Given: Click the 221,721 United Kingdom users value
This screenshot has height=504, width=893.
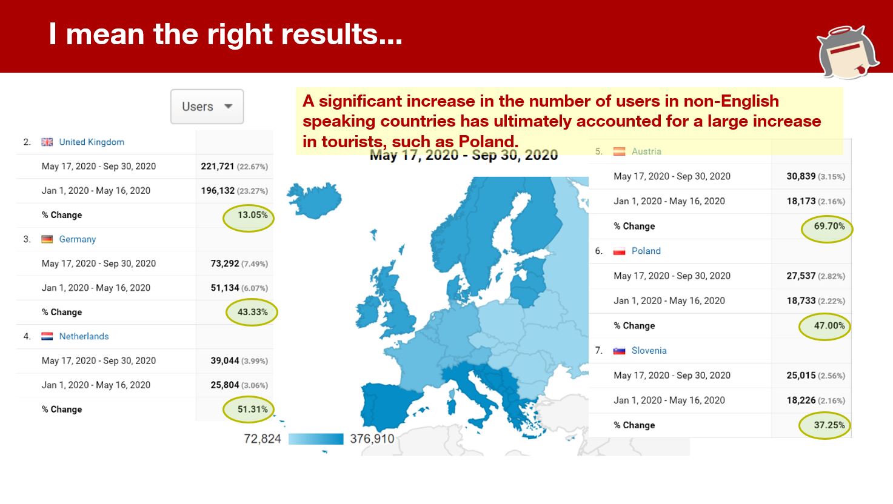Looking at the screenshot, I should click(x=218, y=166).
